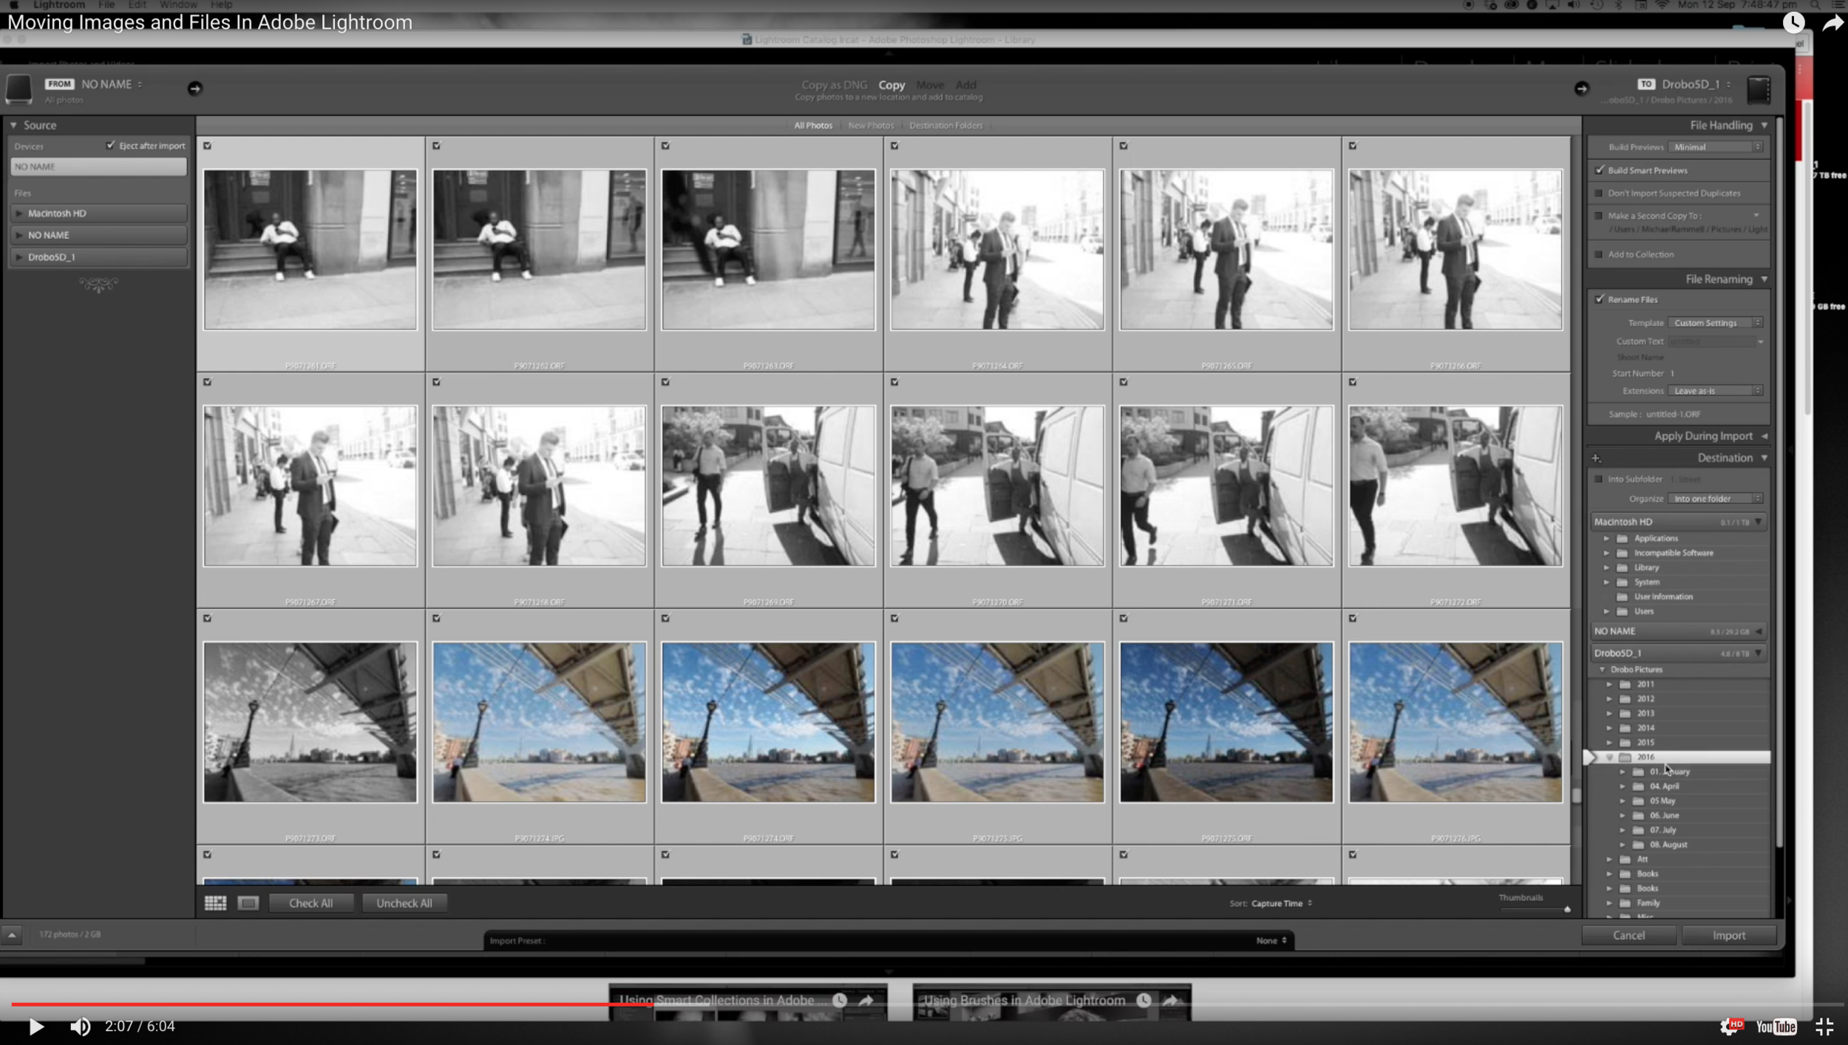Click the Import button
Viewport: 1848px width, 1045px height.
[x=1729, y=935]
